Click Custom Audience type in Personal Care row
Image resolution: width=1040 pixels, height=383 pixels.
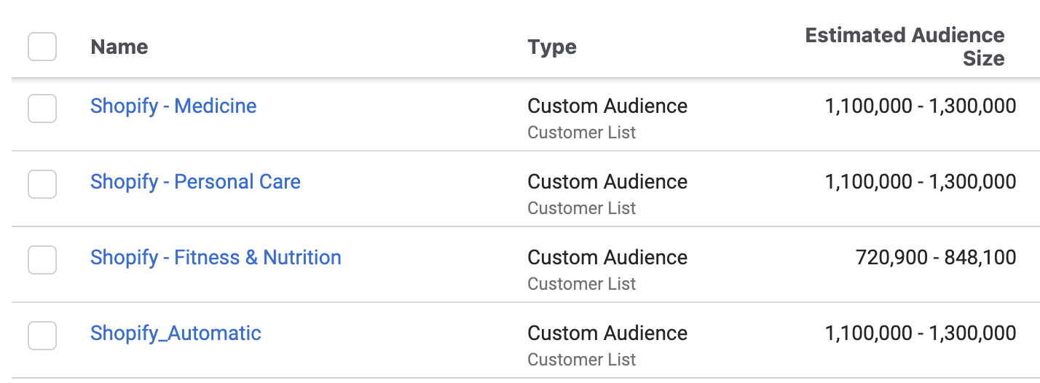point(607,182)
